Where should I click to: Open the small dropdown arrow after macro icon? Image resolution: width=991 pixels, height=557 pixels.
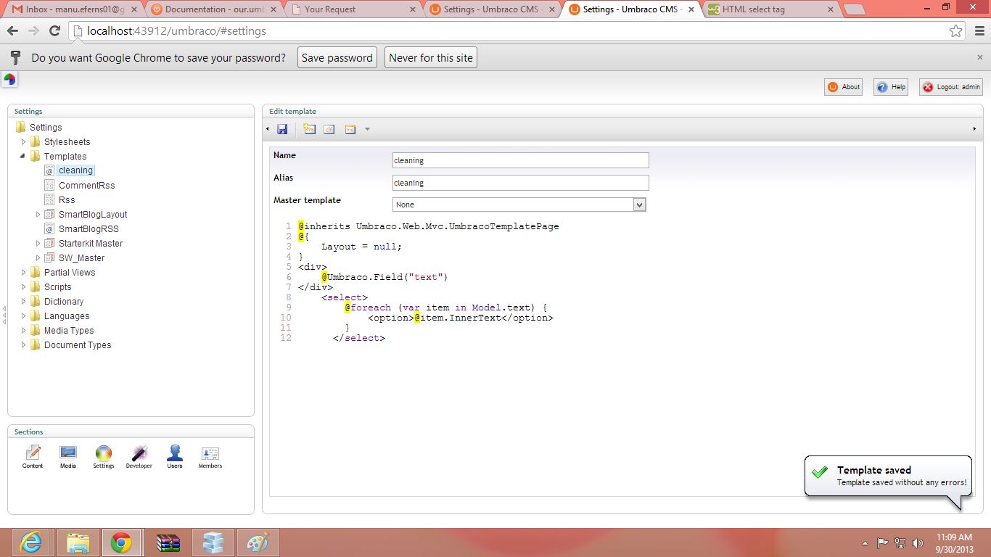pyautogui.click(x=367, y=129)
